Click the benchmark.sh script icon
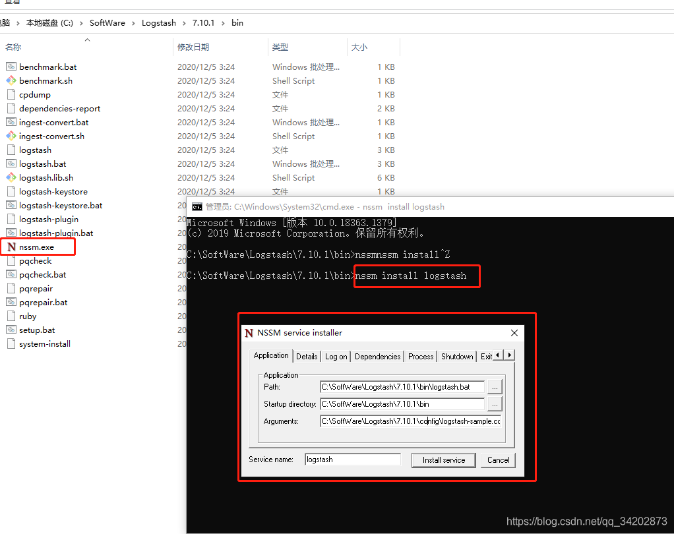Screen dimensions: 674x534 pos(11,80)
